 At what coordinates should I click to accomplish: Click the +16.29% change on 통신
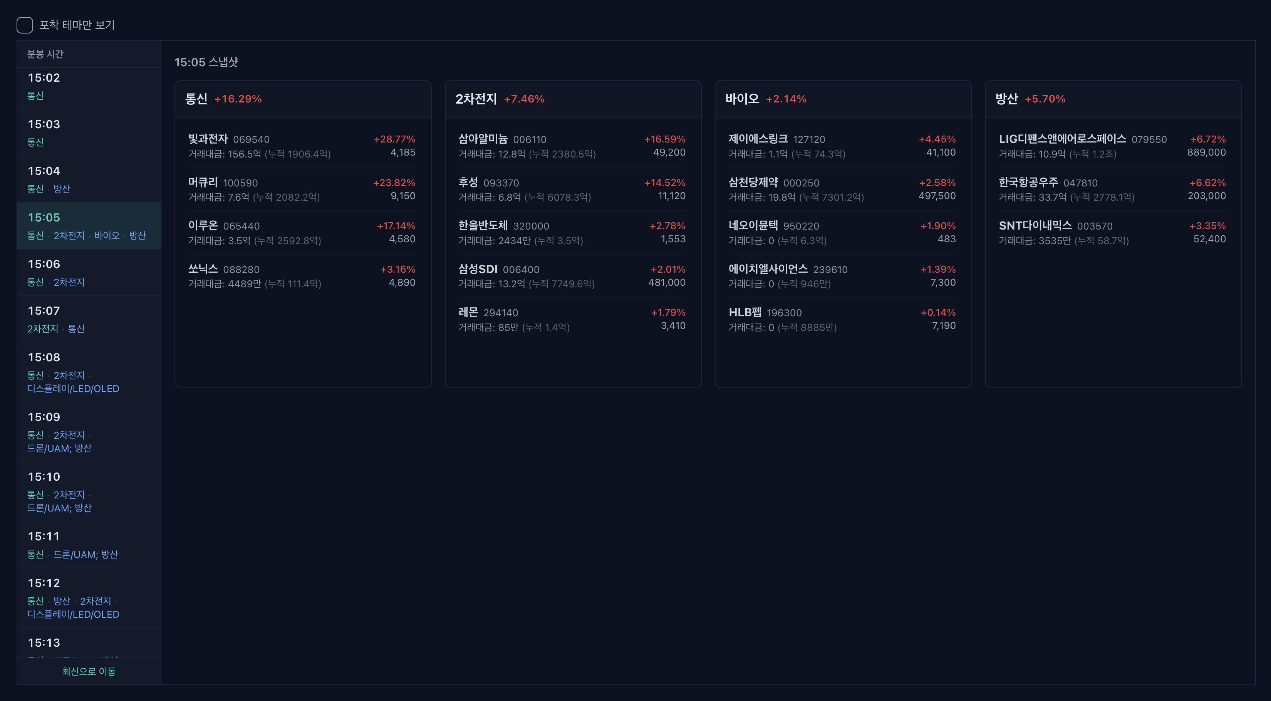238,99
